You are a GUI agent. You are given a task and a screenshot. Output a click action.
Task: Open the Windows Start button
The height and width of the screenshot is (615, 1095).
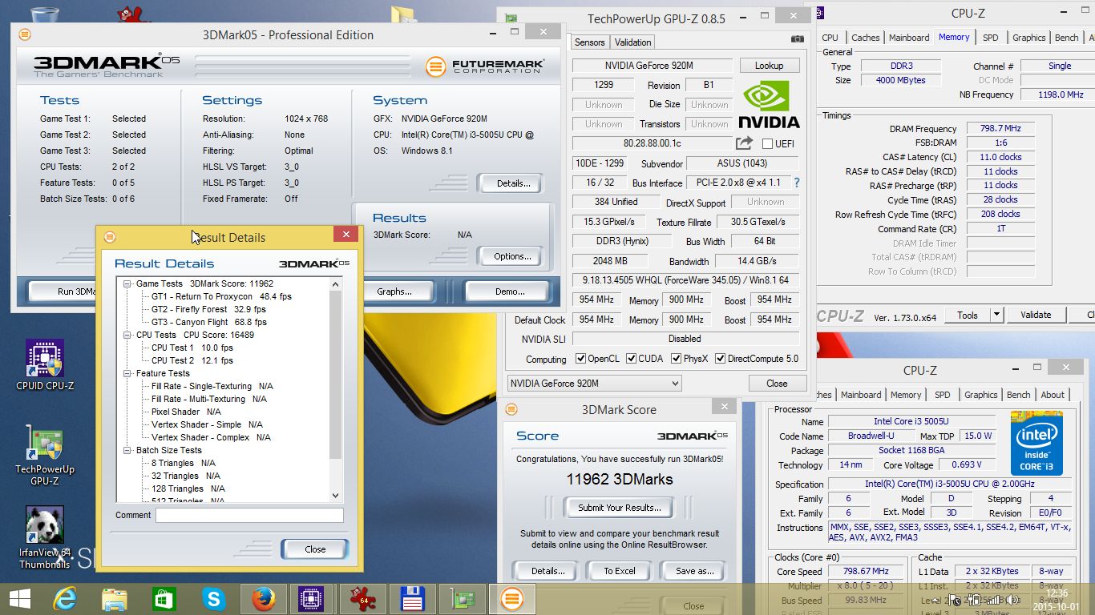click(x=19, y=598)
